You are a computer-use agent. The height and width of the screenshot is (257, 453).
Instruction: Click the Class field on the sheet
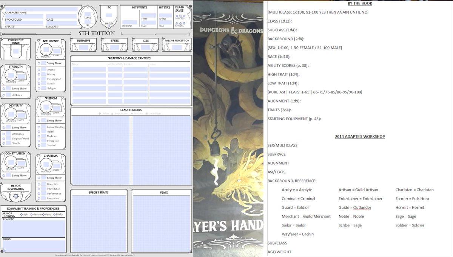point(62,16)
